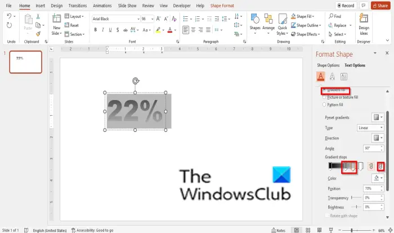Open the Shape Format tab
Image resolution: width=394 pixels, height=233 pixels.
point(222,6)
